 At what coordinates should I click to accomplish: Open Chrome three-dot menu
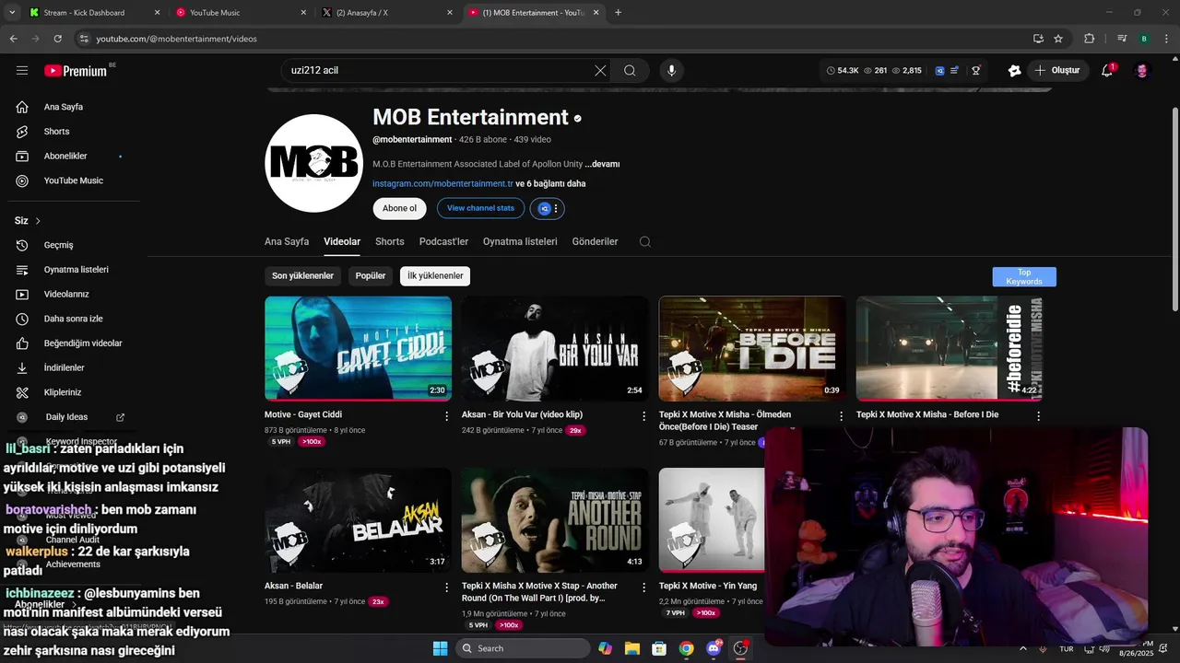click(x=1166, y=39)
